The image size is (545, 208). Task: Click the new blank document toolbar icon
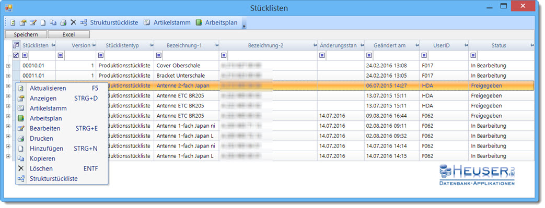43,23
